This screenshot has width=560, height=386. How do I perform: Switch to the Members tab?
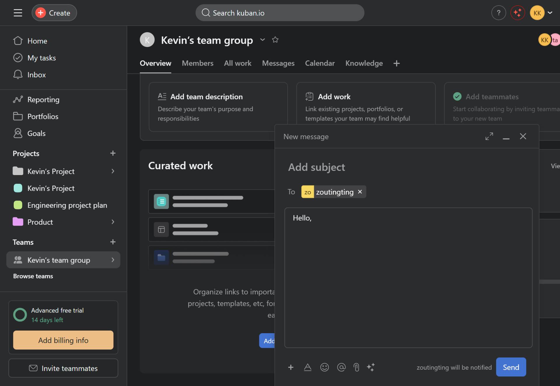[x=197, y=63]
